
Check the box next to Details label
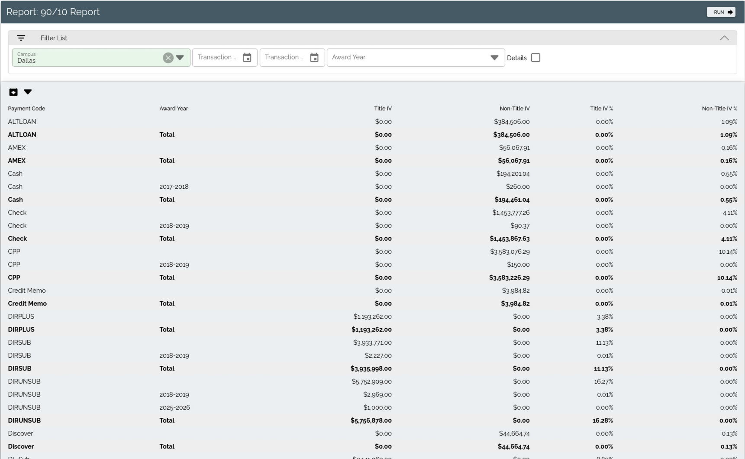(x=535, y=57)
